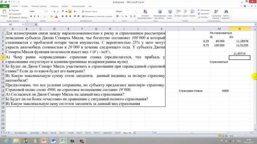
Task: Select cell containing 11,45714
Action: point(239,53)
